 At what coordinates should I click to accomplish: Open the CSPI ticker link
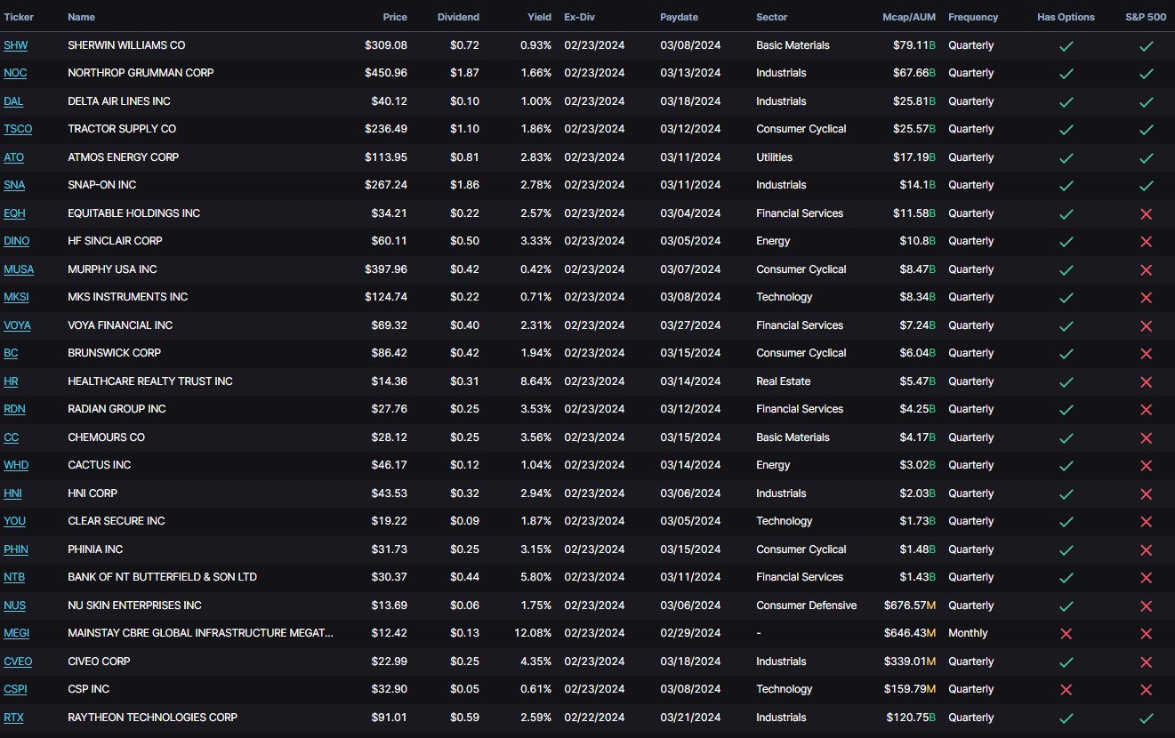[x=16, y=689]
